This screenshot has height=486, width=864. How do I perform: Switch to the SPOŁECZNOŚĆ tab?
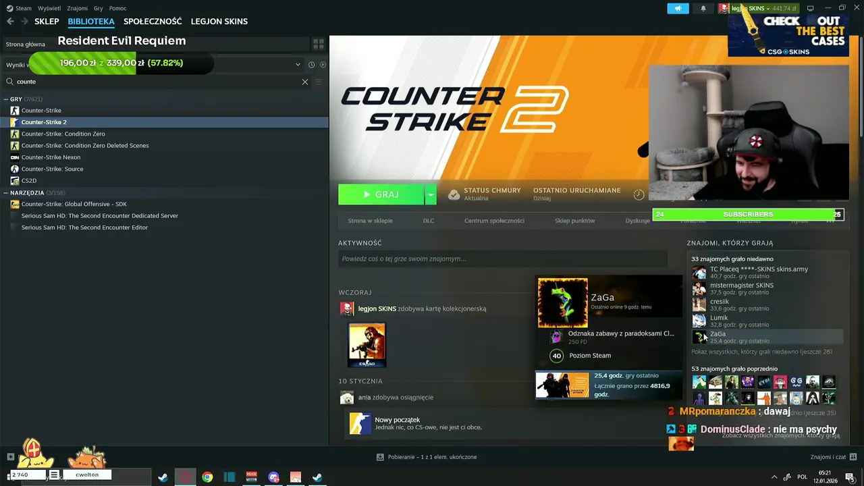click(153, 22)
